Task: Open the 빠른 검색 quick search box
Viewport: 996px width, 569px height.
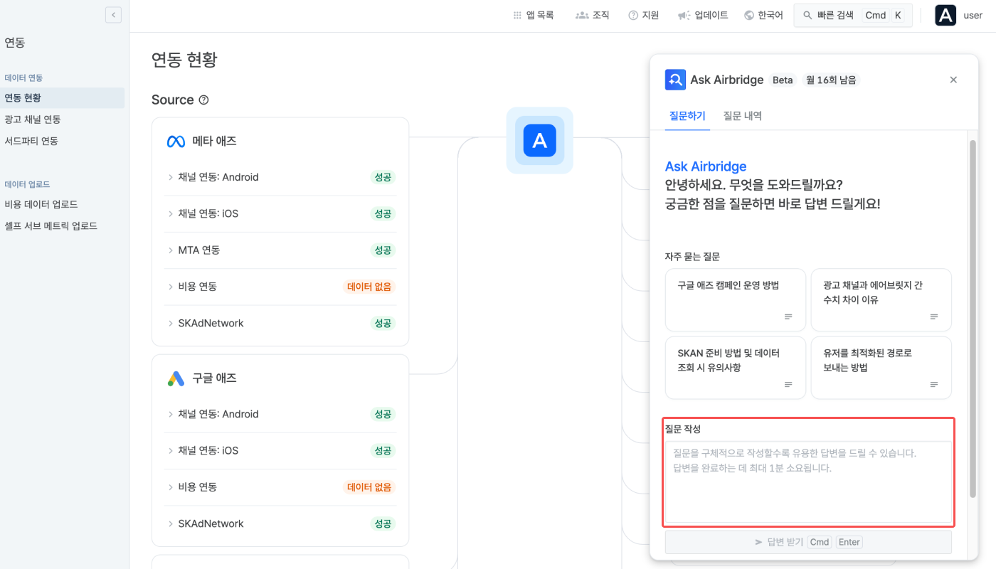Action: pos(853,15)
